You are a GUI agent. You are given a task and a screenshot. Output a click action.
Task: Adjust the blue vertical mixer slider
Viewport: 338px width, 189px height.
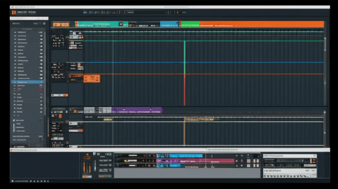pyautogui.click(x=95, y=166)
